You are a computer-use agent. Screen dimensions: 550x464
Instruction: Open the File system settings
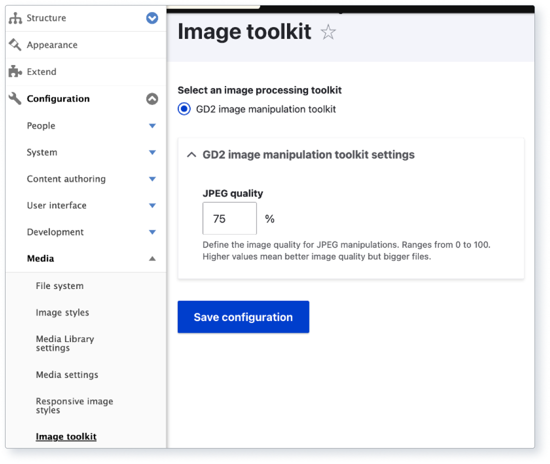59,285
